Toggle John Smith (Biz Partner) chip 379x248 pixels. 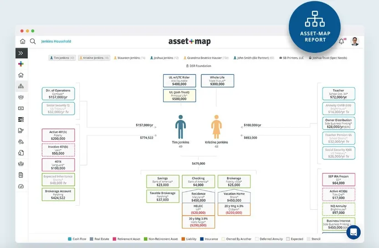(x=254, y=58)
